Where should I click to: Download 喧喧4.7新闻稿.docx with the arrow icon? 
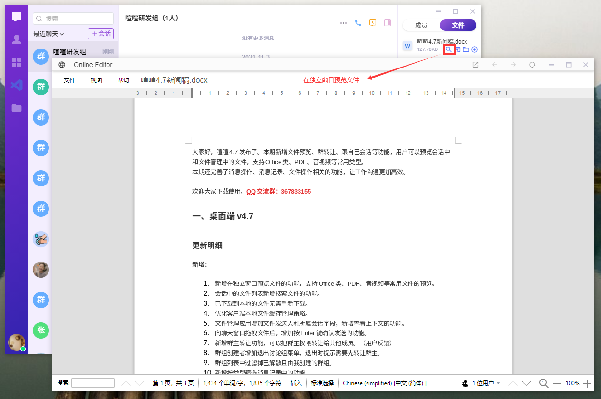click(x=475, y=49)
